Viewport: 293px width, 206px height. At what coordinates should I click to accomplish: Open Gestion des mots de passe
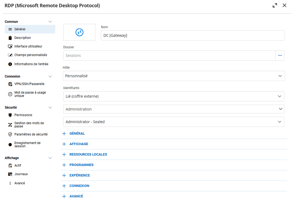(29, 125)
